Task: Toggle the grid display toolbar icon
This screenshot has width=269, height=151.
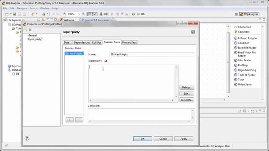Action: [x=90, y=14]
